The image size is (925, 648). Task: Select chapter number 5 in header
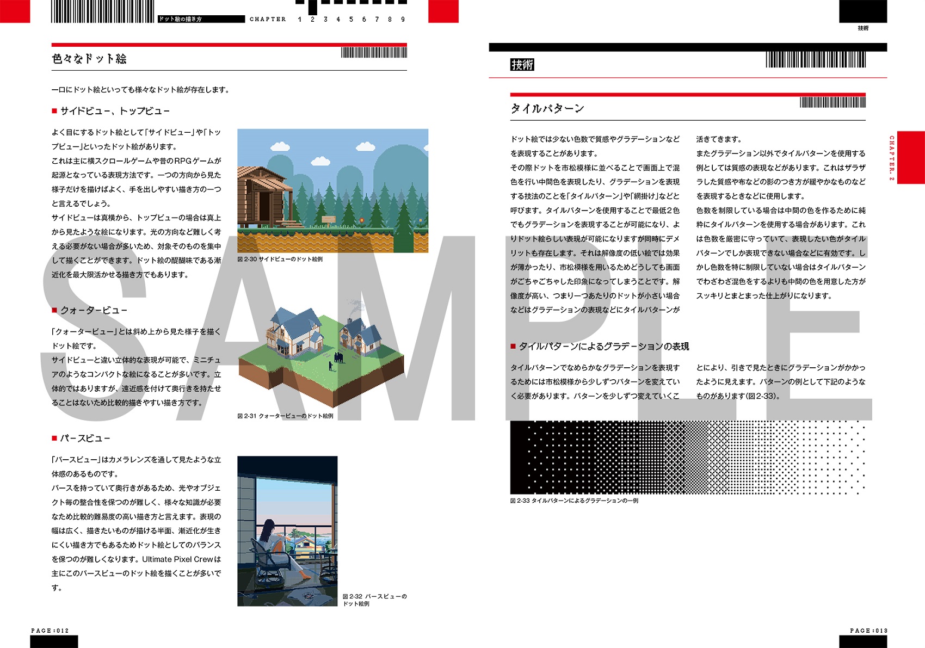point(351,20)
